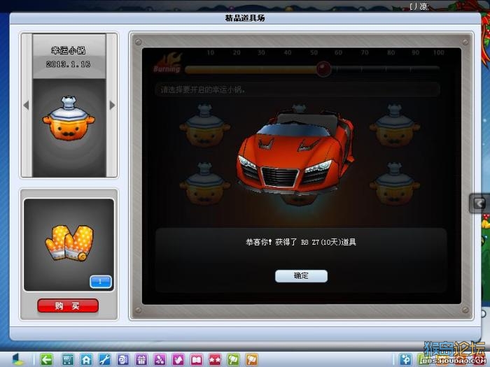
Task: Click the red double-star icon
Action: pos(215,360)
